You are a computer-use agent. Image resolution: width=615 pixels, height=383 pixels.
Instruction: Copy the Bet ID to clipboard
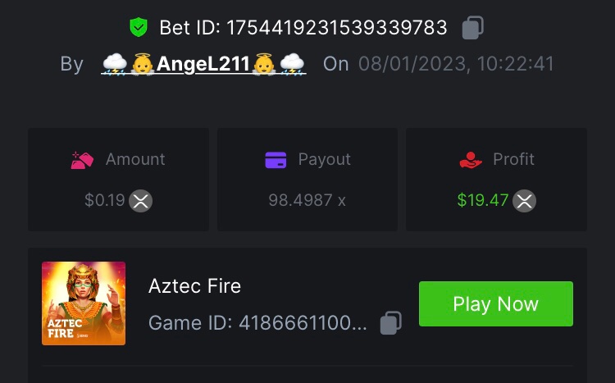point(472,28)
